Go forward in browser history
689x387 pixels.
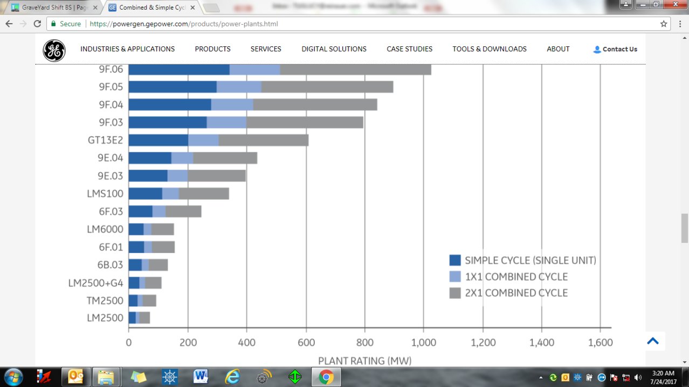tap(23, 24)
